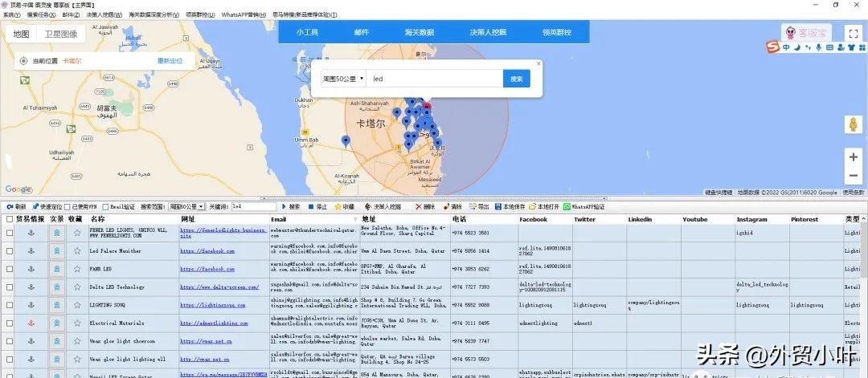868x378 pixels.
Task: Toggle the Email验证 checkbox
Action: coord(107,207)
